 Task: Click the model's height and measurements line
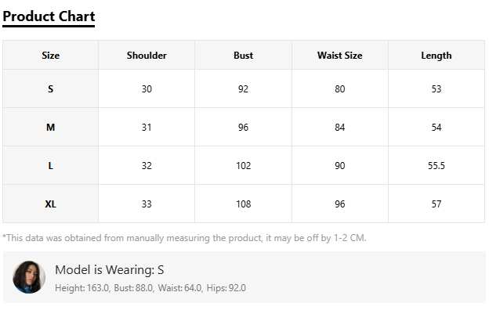[150, 288]
